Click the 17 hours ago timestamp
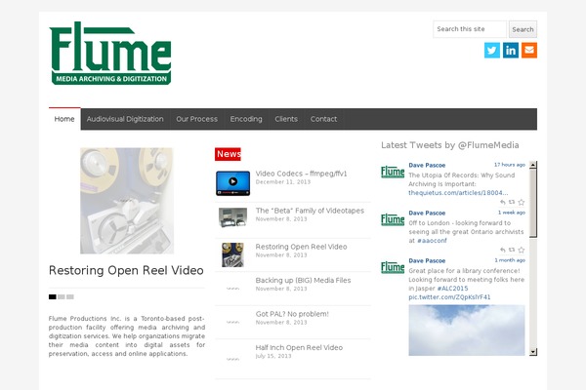586x390 pixels. (x=510, y=165)
